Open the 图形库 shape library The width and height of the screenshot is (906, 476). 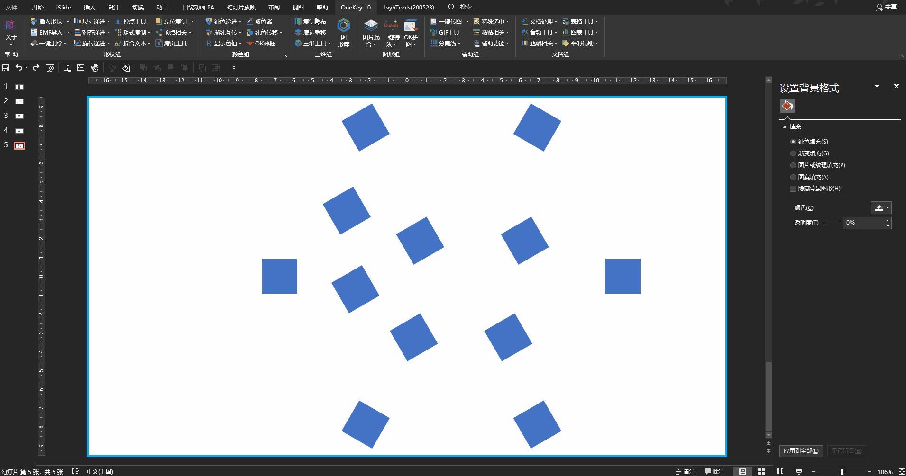[x=344, y=32]
